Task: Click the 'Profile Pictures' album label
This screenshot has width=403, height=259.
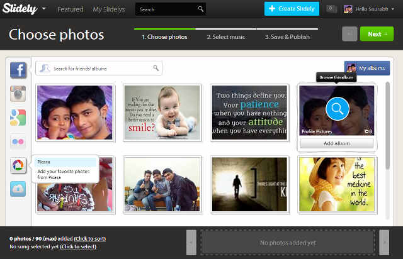Action: tap(317, 131)
